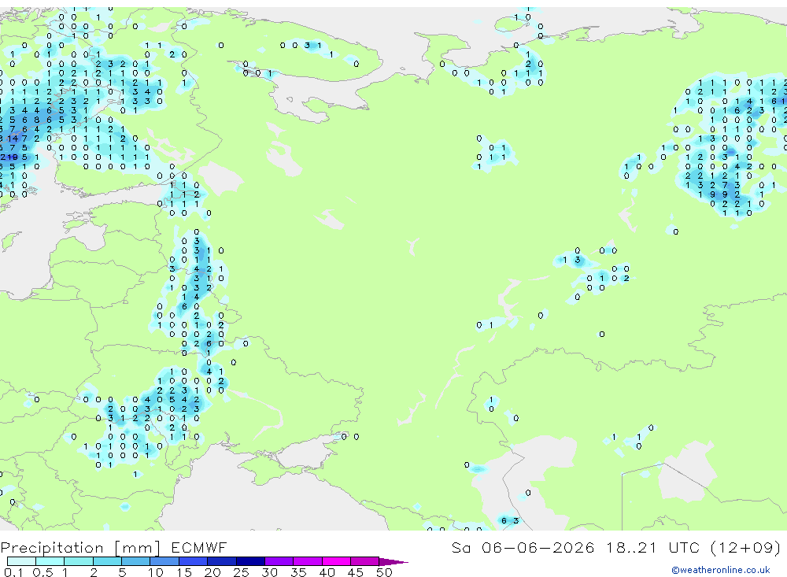Select the 0.5–1 mm legend color box
The width and height of the screenshot is (787, 577).
coord(50,561)
